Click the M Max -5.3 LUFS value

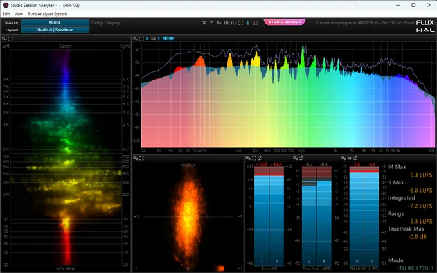[420, 175]
